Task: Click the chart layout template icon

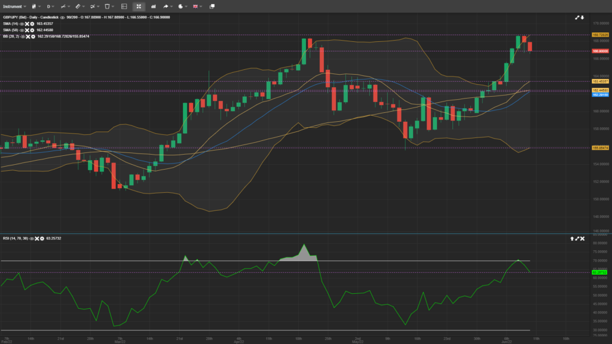Action: [x=124, y=6]
